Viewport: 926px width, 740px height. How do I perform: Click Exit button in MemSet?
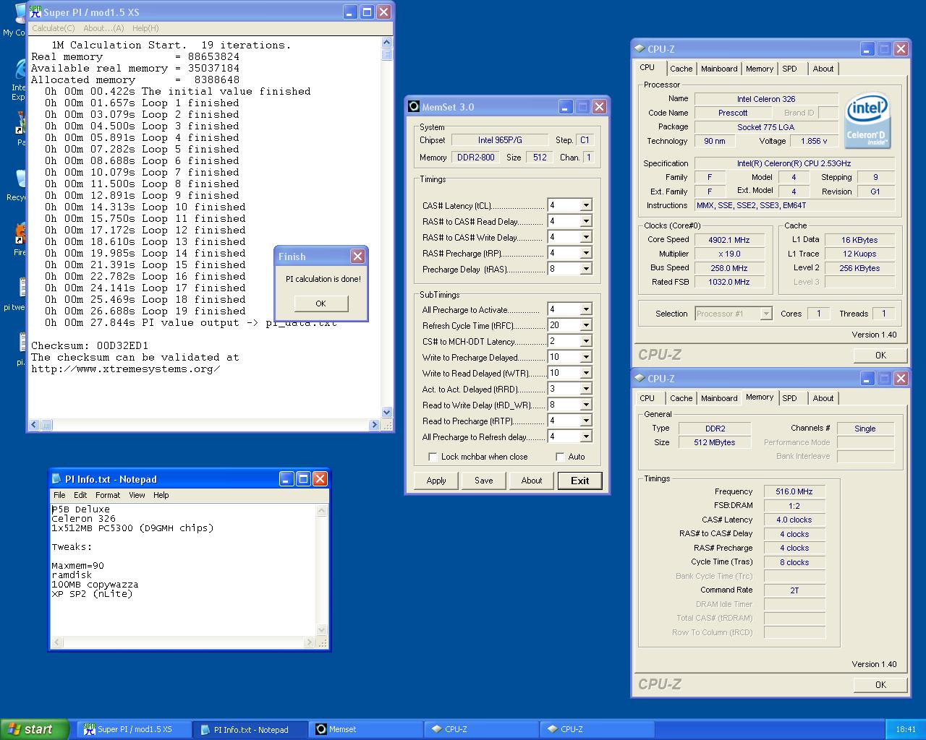tap(580, 481)
